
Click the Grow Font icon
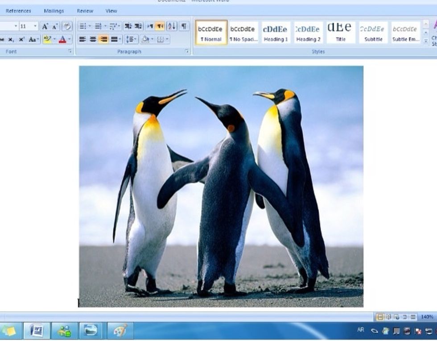click(45, 26)
